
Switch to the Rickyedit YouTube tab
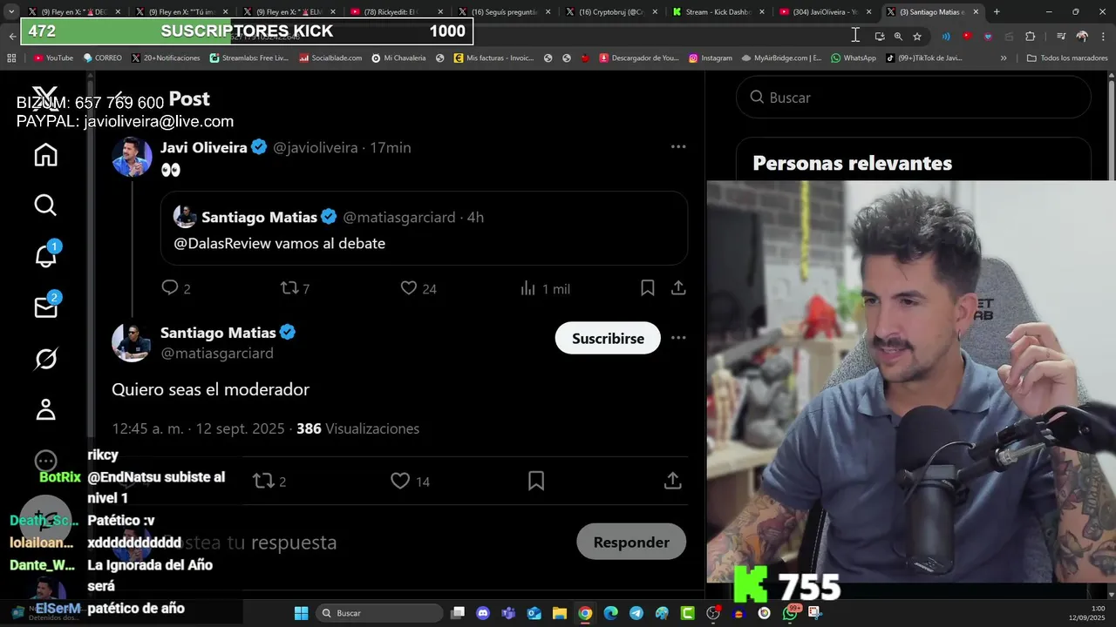(396, 12)
